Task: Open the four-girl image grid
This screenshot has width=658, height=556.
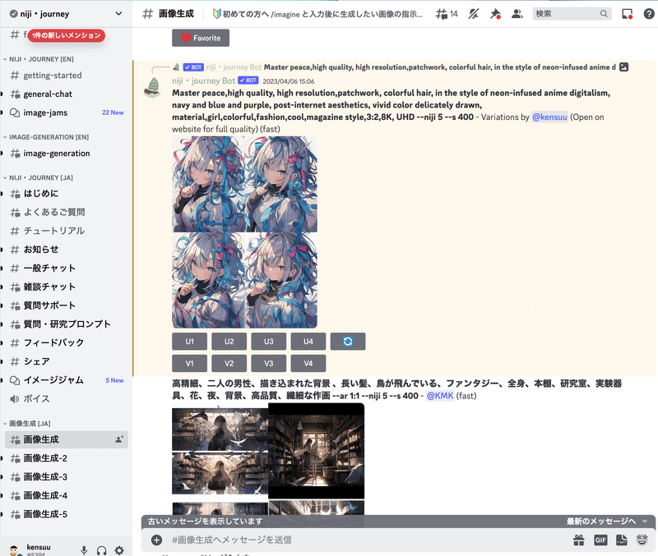Action: tap(244, 232)
